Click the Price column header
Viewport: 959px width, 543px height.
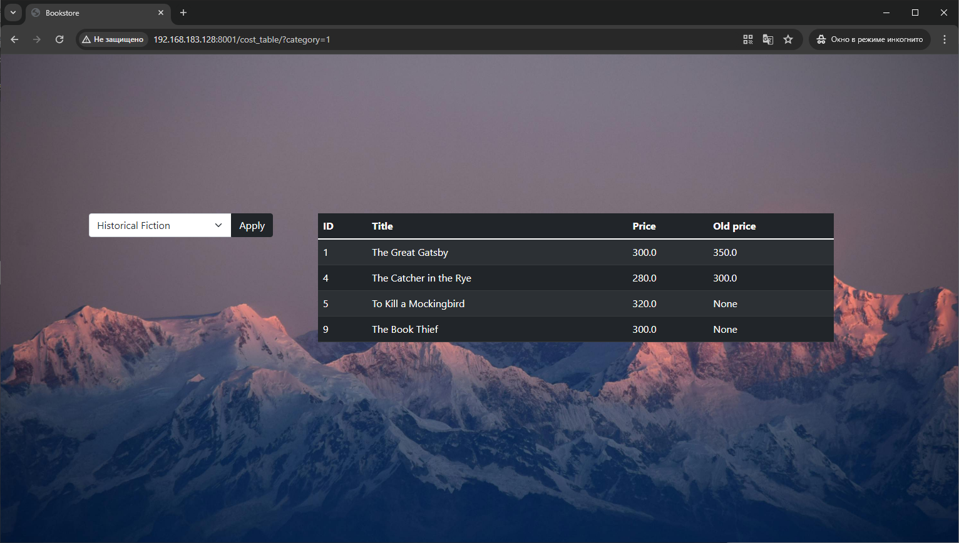click(644, 226)
